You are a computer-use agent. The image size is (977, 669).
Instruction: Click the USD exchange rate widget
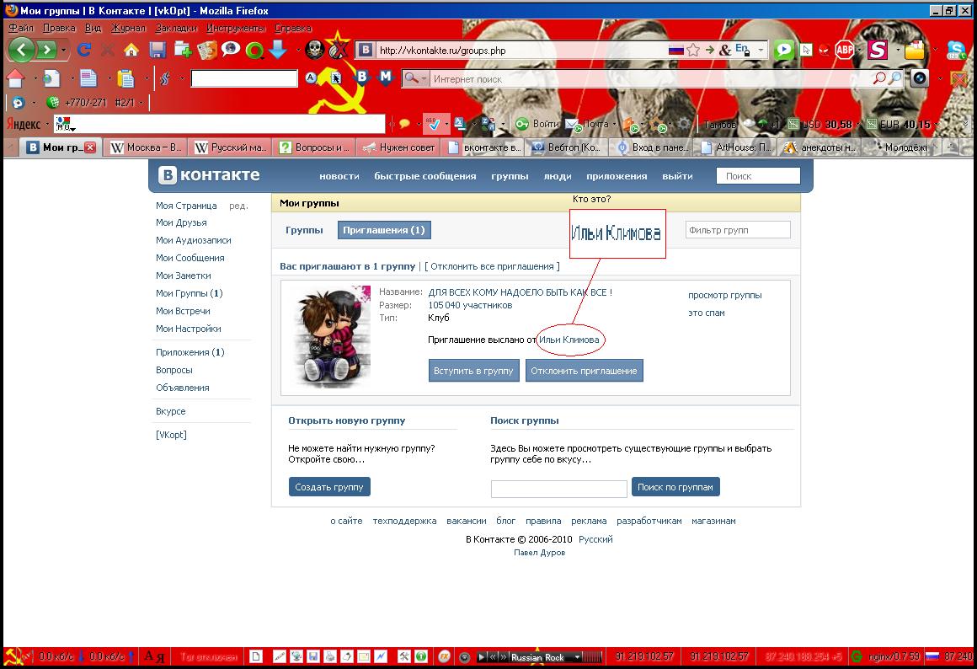click(x=820, y=124)
